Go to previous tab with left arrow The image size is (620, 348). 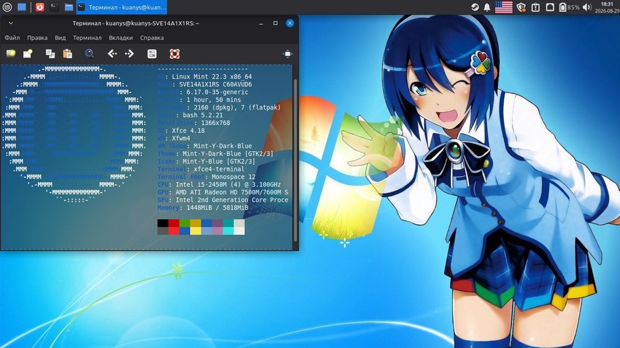coord(112,54)
